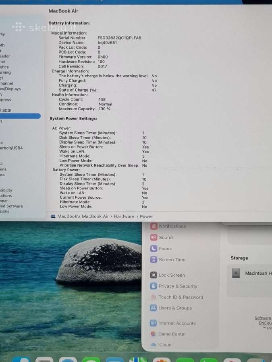272x362 pixels.
Task: Open Screen Time hourglass icon
Action: [x=154, y=259]
